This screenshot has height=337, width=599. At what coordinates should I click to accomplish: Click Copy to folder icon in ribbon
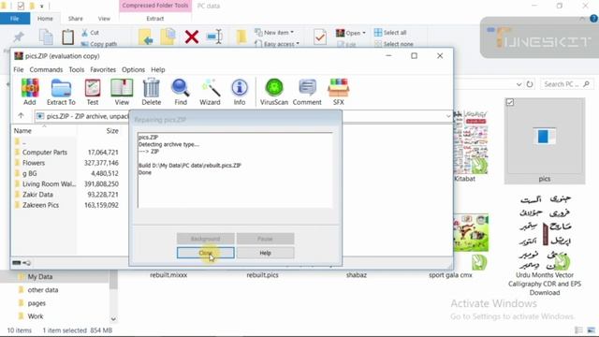coord(168,37)
